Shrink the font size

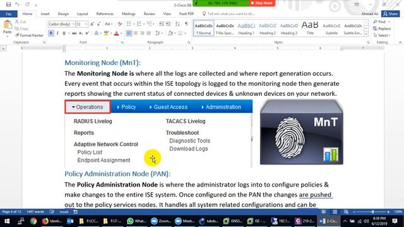pos(98,24)
